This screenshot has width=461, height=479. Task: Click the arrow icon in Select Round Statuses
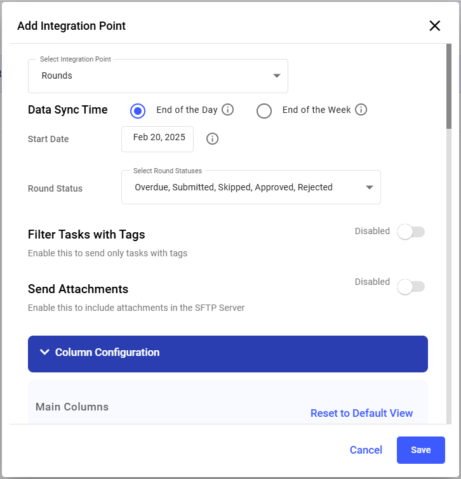pyautogui.click(x=369, y=187)
